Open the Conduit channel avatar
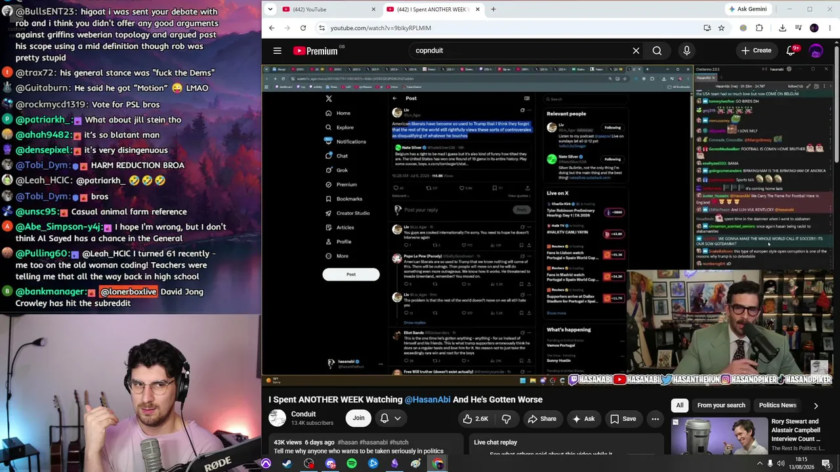The image size is (840, 472). pos(278,418)
